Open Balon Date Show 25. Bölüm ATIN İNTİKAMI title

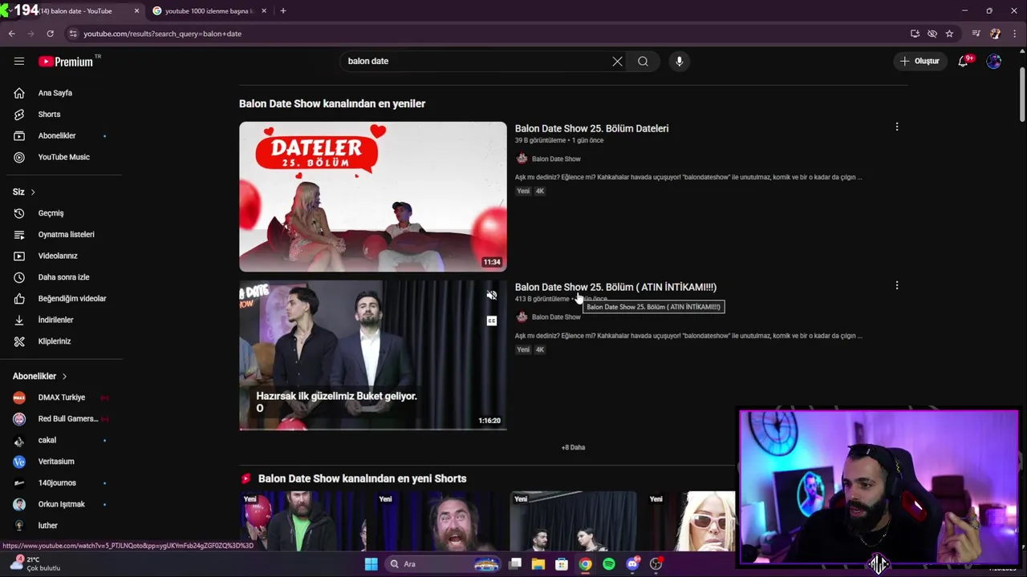coord(615,287)
